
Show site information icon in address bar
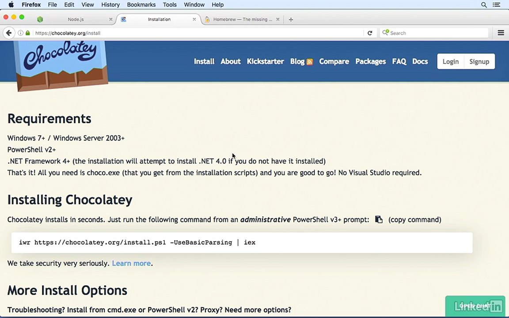(x=20, y=33)
